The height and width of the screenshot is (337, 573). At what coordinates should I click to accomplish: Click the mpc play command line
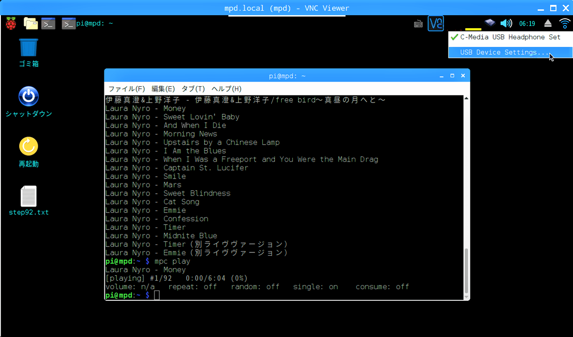[x=148, y=261]
